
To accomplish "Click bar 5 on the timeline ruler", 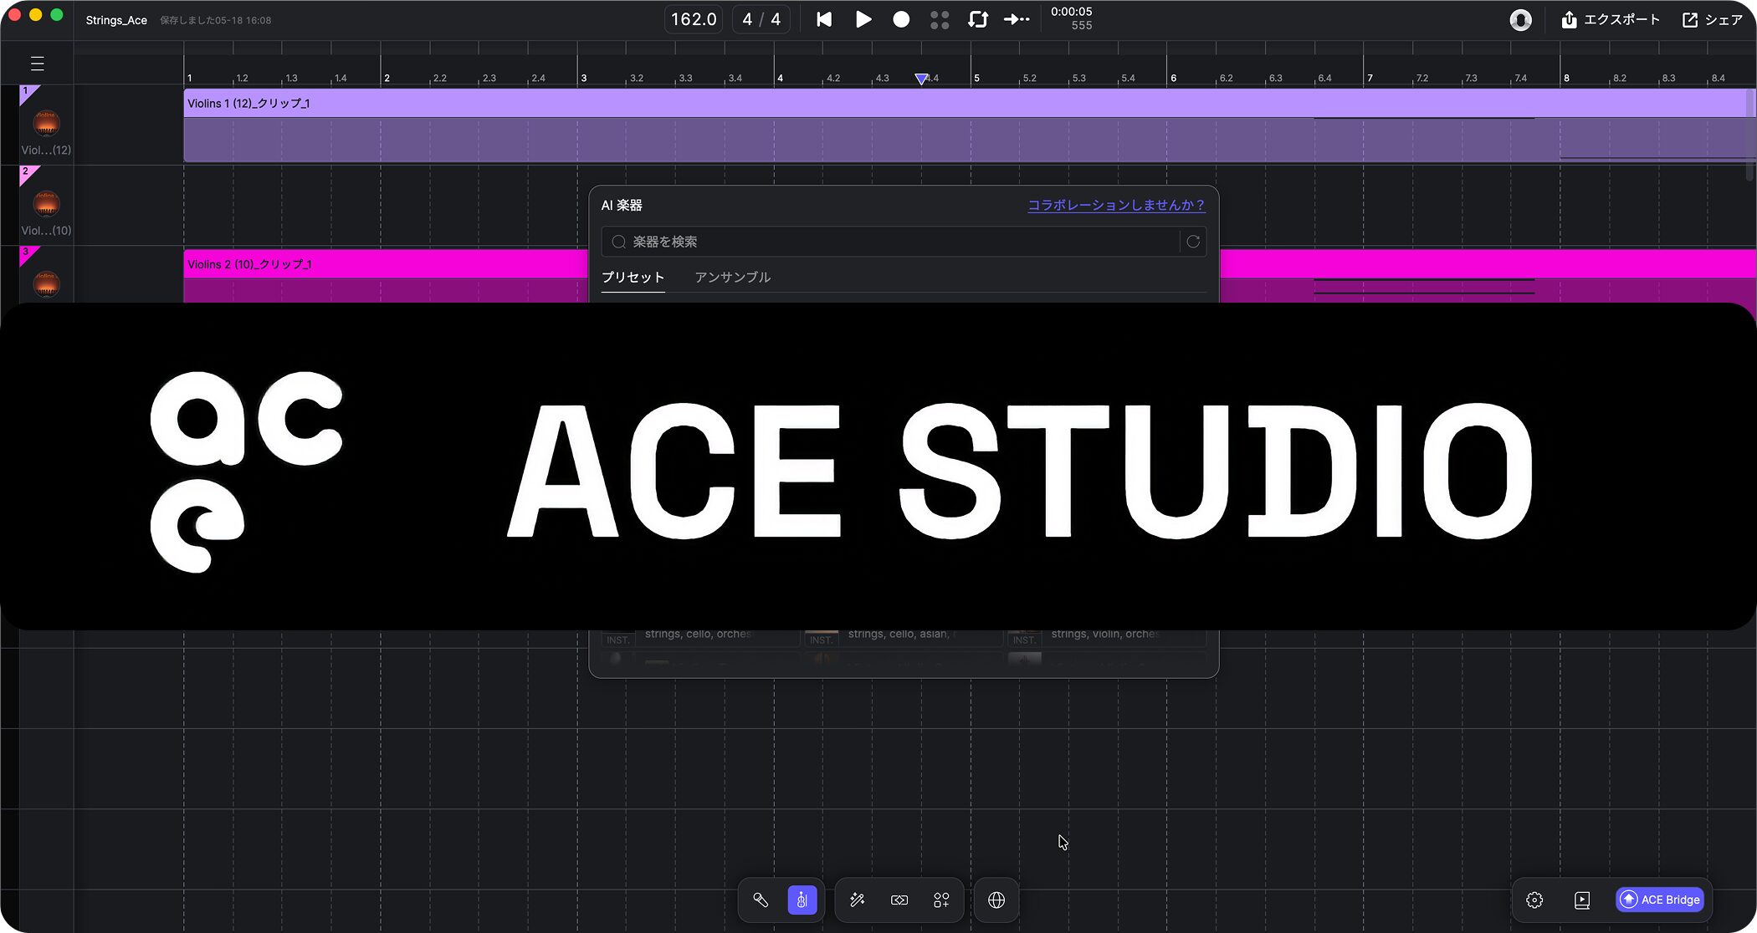I will tap(976, 78).
